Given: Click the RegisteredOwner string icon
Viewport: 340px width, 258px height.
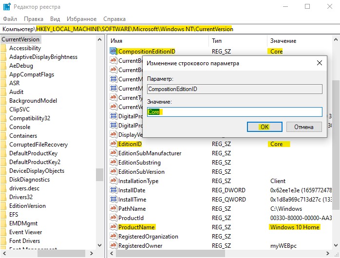Looking at the screenshot, I should tap(113, 245).
